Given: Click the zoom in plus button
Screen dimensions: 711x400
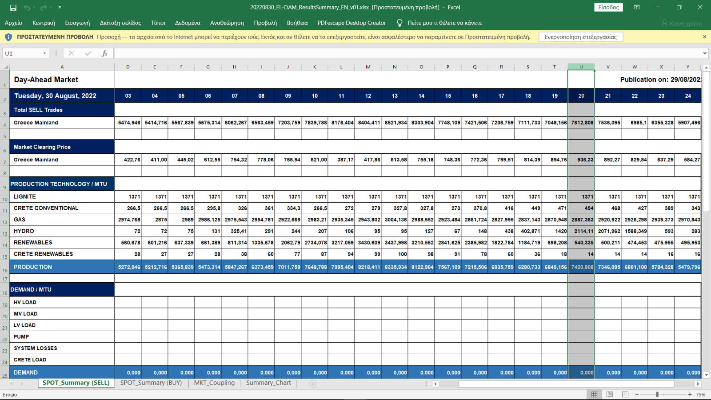Looking at the screenshot, I should tap(690, 394).
